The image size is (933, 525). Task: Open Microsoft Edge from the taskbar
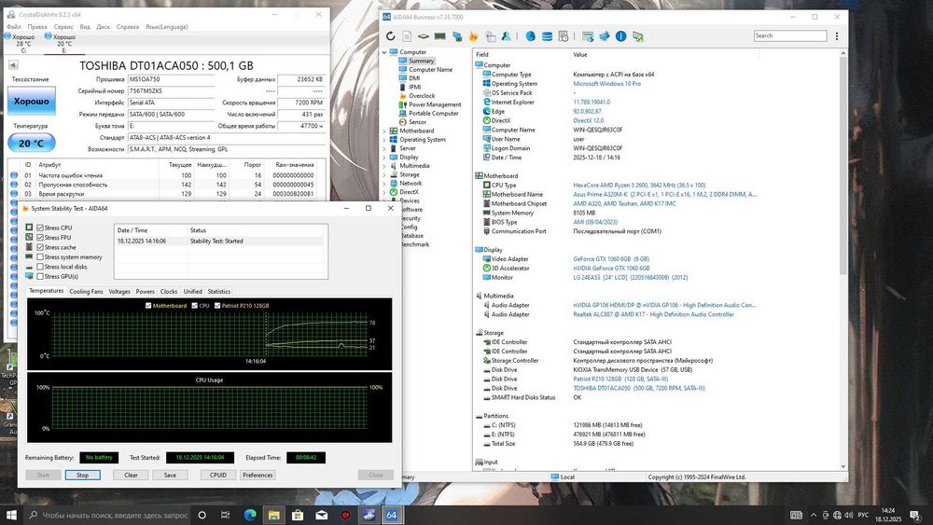pyautogui.click(x=250, y=515)
